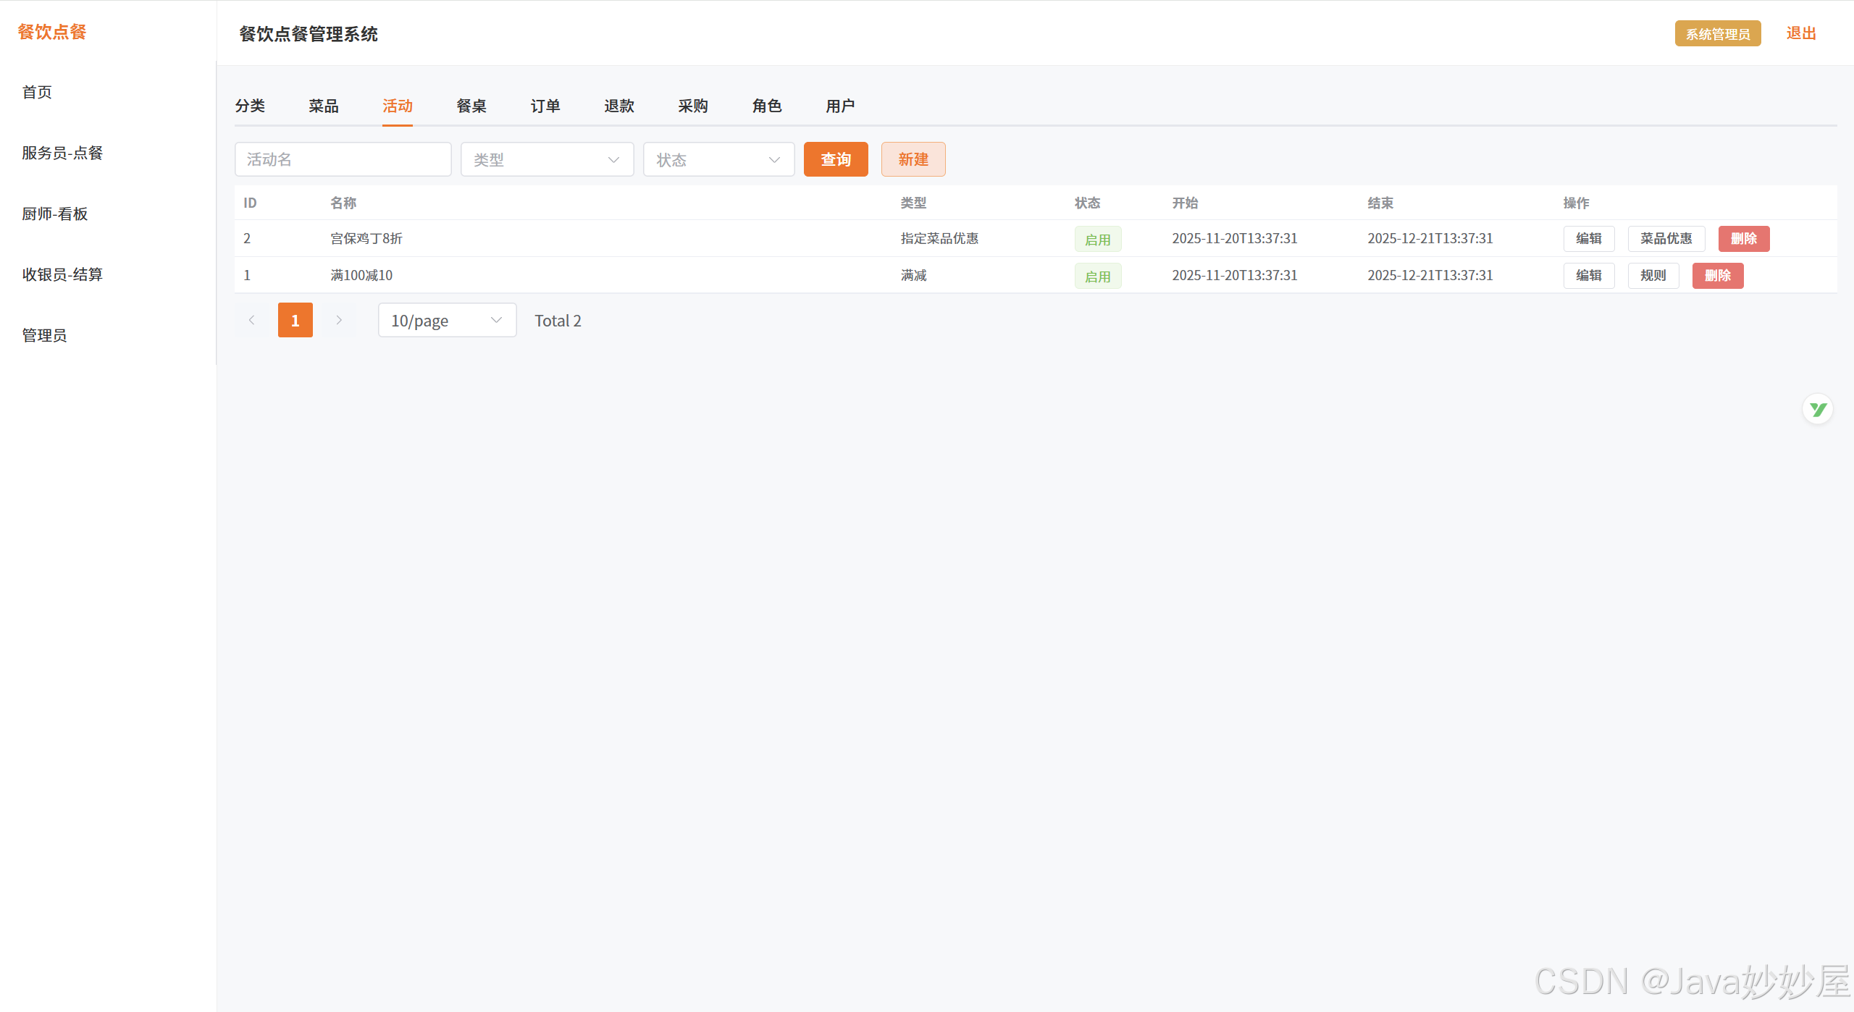
Task: Click the 活动名 search input field
Action: click(x=343, y=159)
